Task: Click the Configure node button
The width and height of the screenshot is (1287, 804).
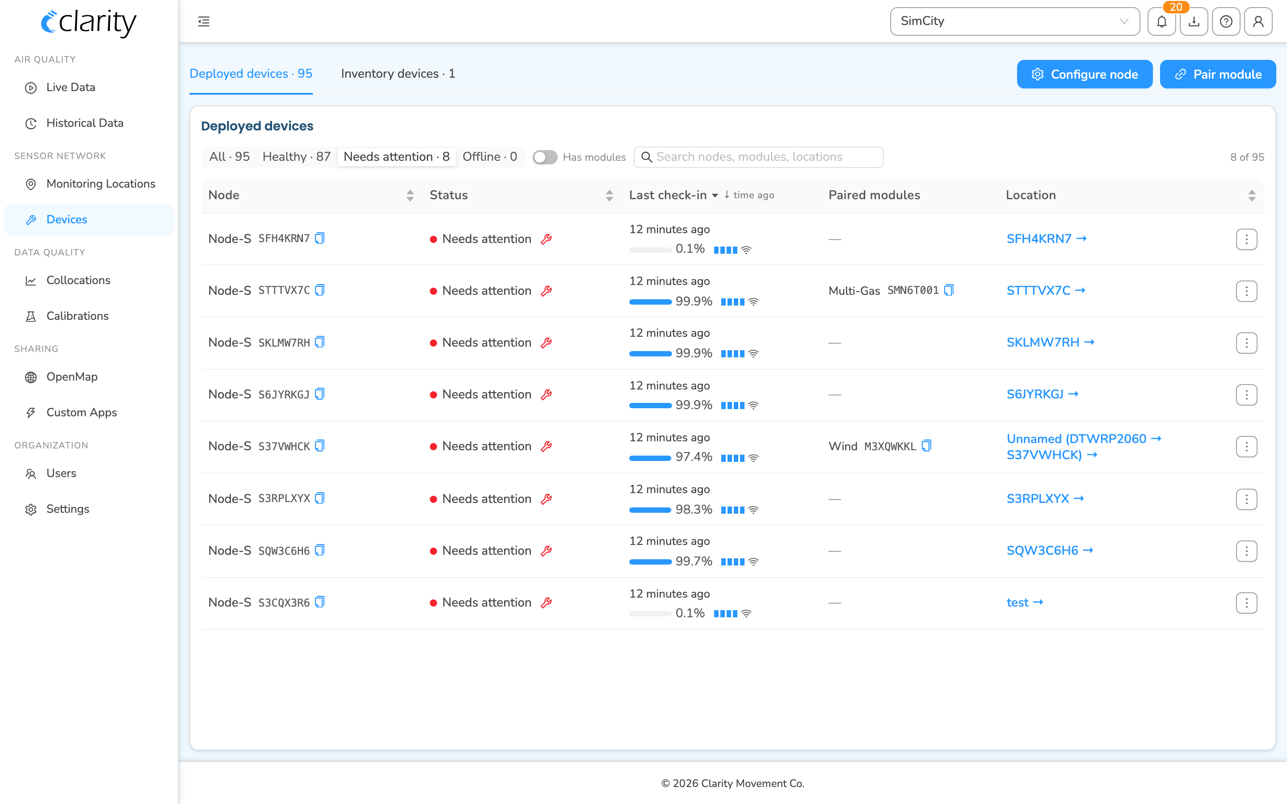Action: 1085,75
